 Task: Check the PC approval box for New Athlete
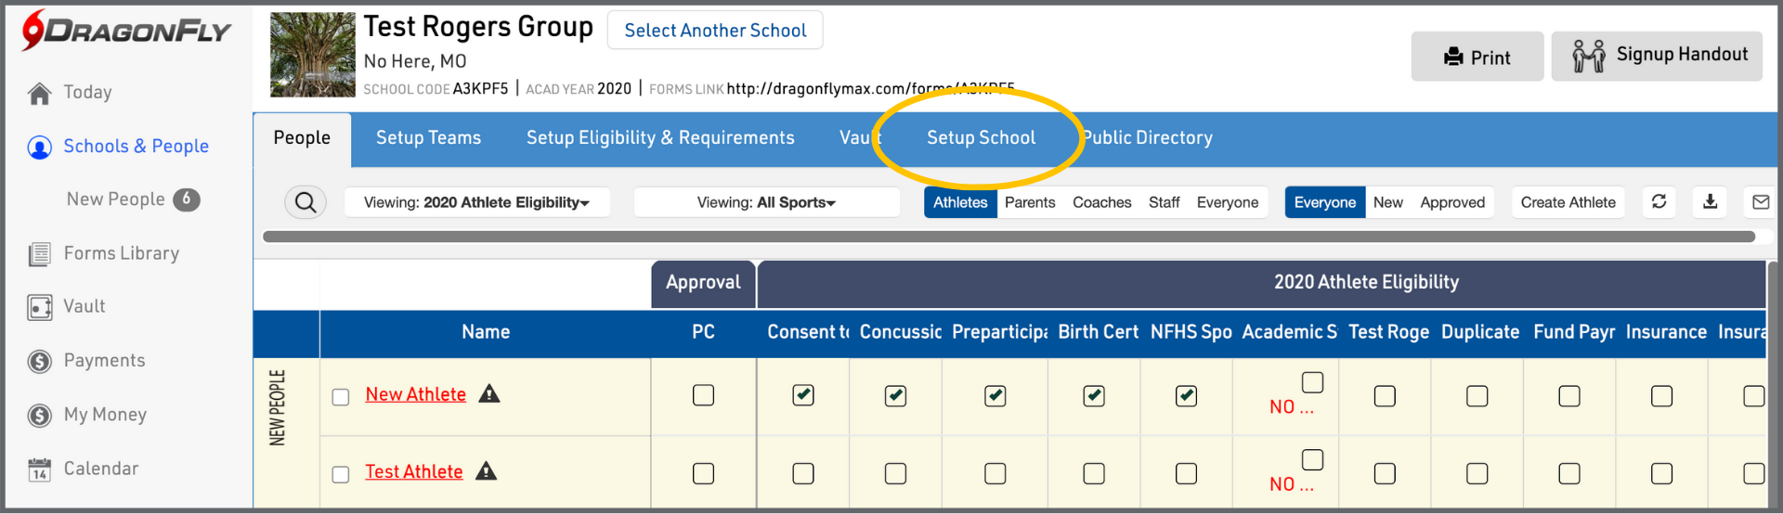(703, 395)
